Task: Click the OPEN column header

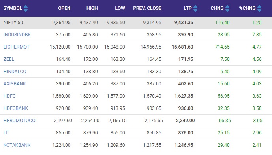Action: (64, 8)
